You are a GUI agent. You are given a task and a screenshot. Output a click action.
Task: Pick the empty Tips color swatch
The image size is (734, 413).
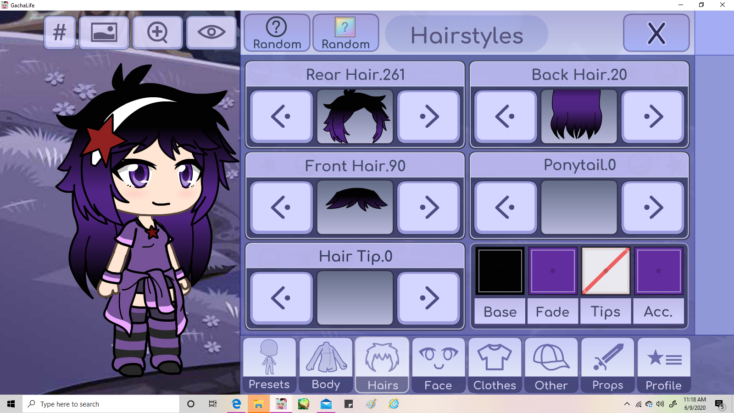click(606, 271)
